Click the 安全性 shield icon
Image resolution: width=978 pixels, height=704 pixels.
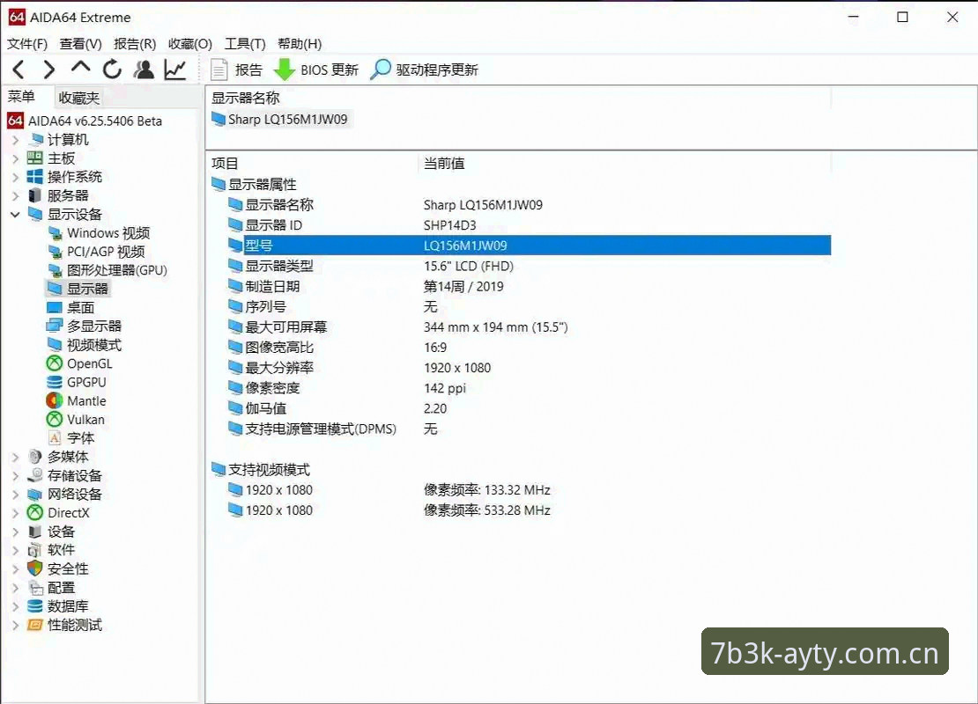click(x=35, y=568)
